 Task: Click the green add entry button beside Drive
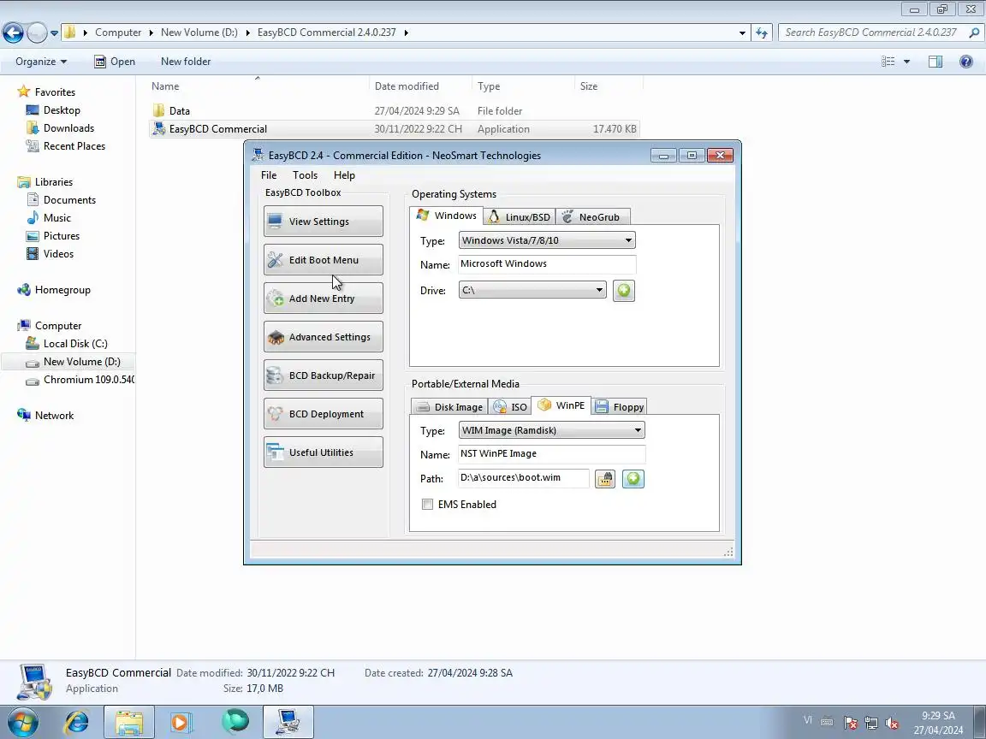pyautogui.click(x=624, y=290)
